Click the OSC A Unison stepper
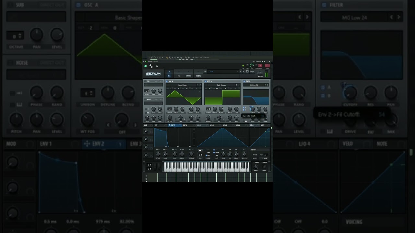Image resolution: width=415 pixels, height=233 pixels. tap(170, 109)
